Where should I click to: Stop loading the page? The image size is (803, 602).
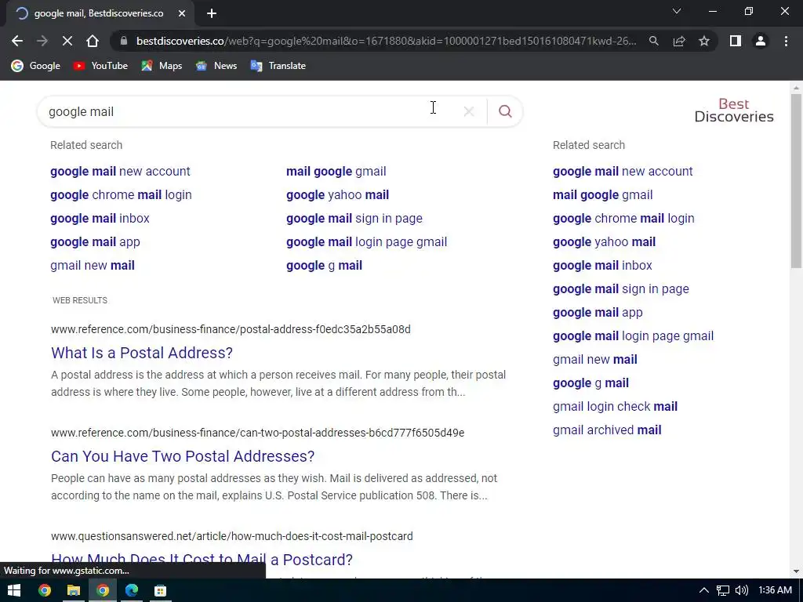67,41
